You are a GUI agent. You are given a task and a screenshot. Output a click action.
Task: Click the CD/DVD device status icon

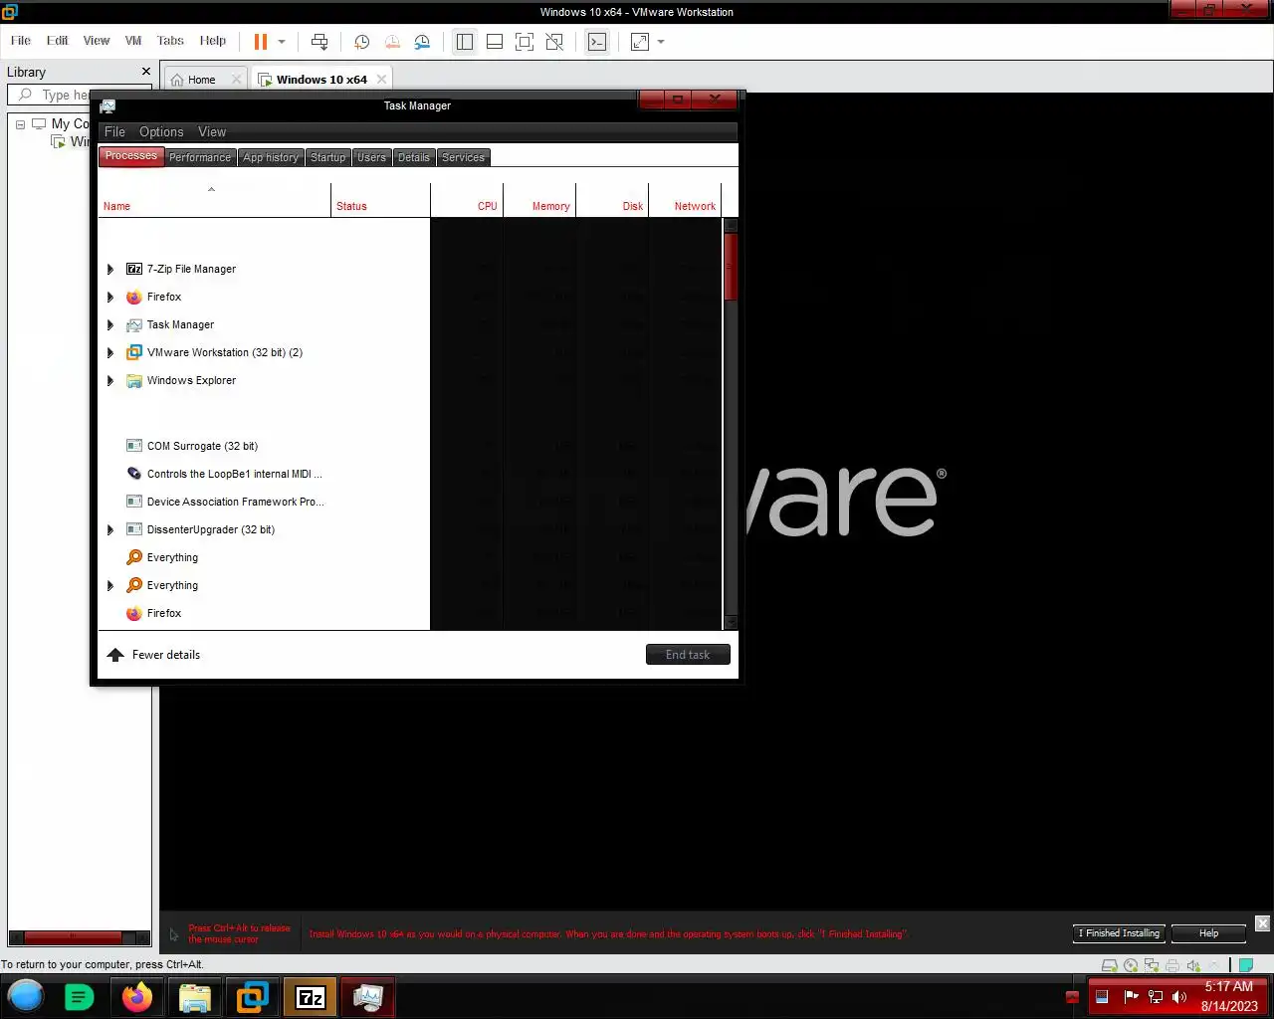1131,965
